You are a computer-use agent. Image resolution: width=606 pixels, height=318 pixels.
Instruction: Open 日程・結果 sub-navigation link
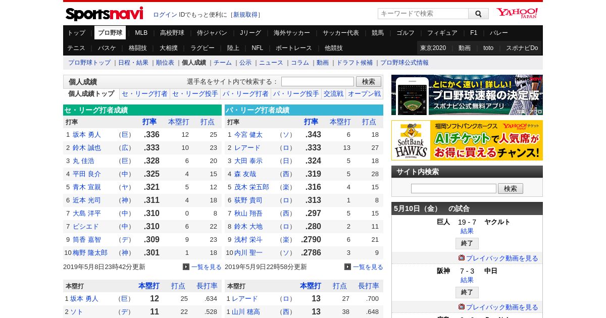pyautogui.click(x=133, y=63)
